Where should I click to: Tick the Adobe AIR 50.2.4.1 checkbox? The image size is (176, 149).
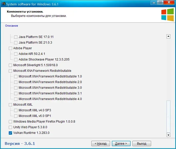point(16,54)
